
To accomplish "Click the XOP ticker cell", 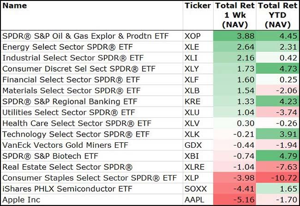I will tap(194, 36).
